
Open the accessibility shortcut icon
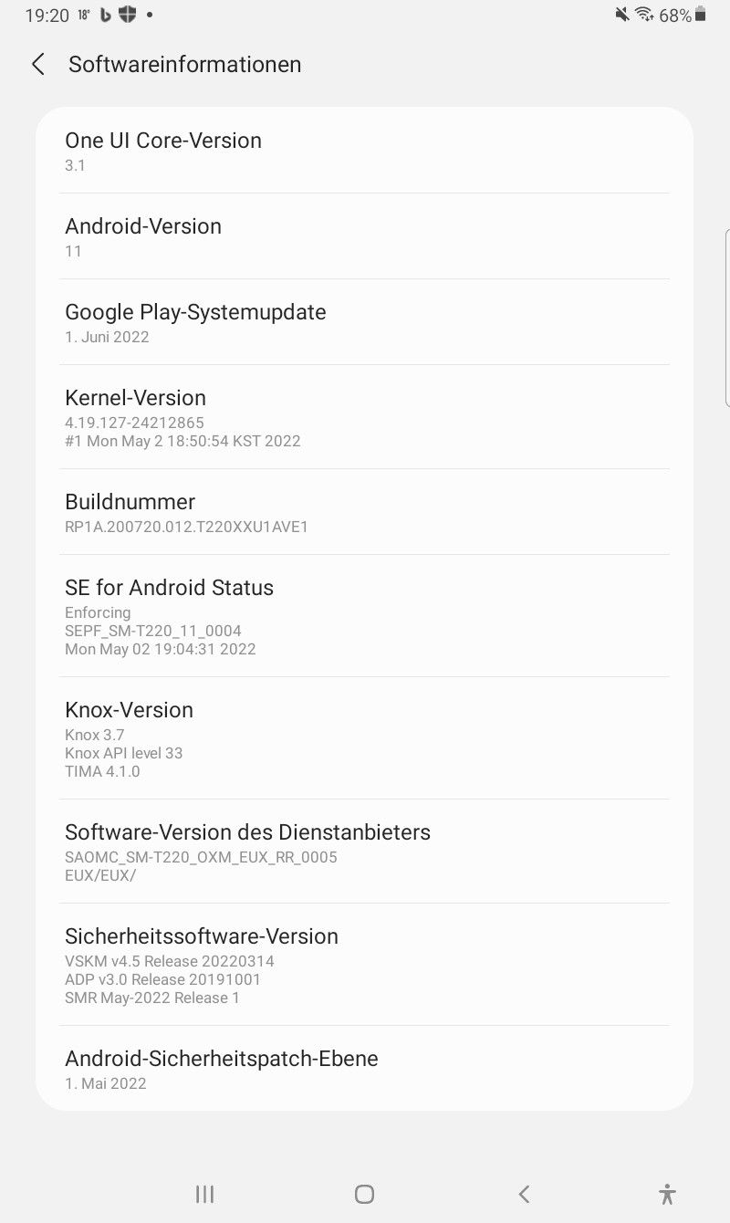(x=667, y=1194)
